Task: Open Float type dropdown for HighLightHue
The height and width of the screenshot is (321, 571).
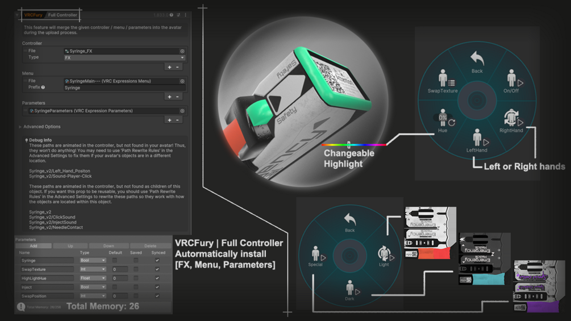Action: click(x=93, y=278)
